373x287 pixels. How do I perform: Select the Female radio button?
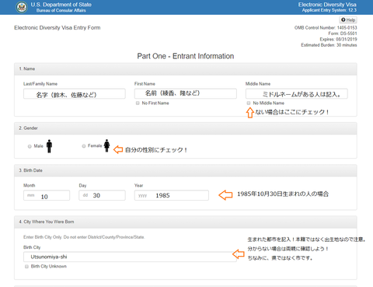click(84, 146)
